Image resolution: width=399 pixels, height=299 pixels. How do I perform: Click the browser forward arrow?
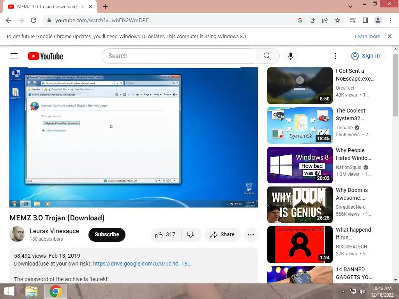pyautogui.click(x=21, y=20)
